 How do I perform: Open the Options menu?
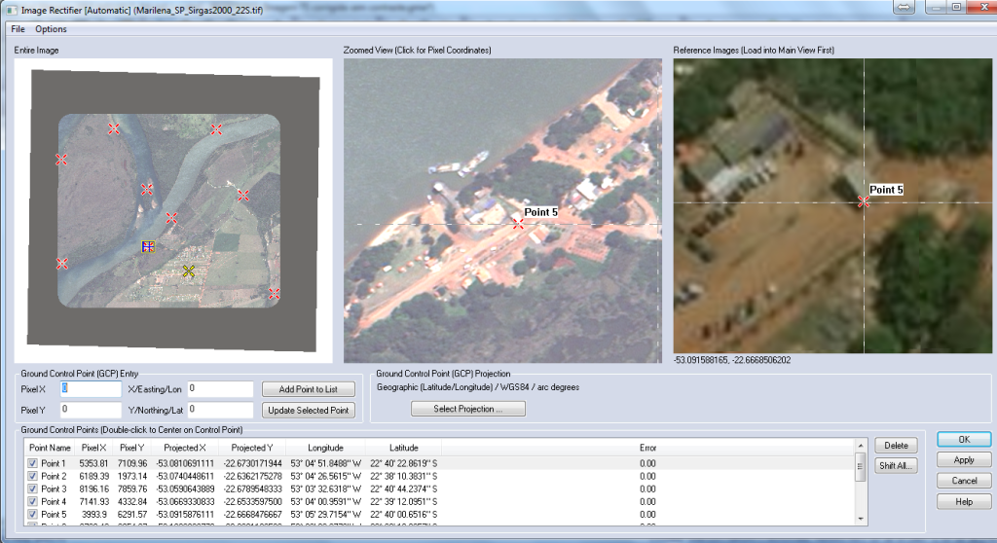(x=51, y=29)
